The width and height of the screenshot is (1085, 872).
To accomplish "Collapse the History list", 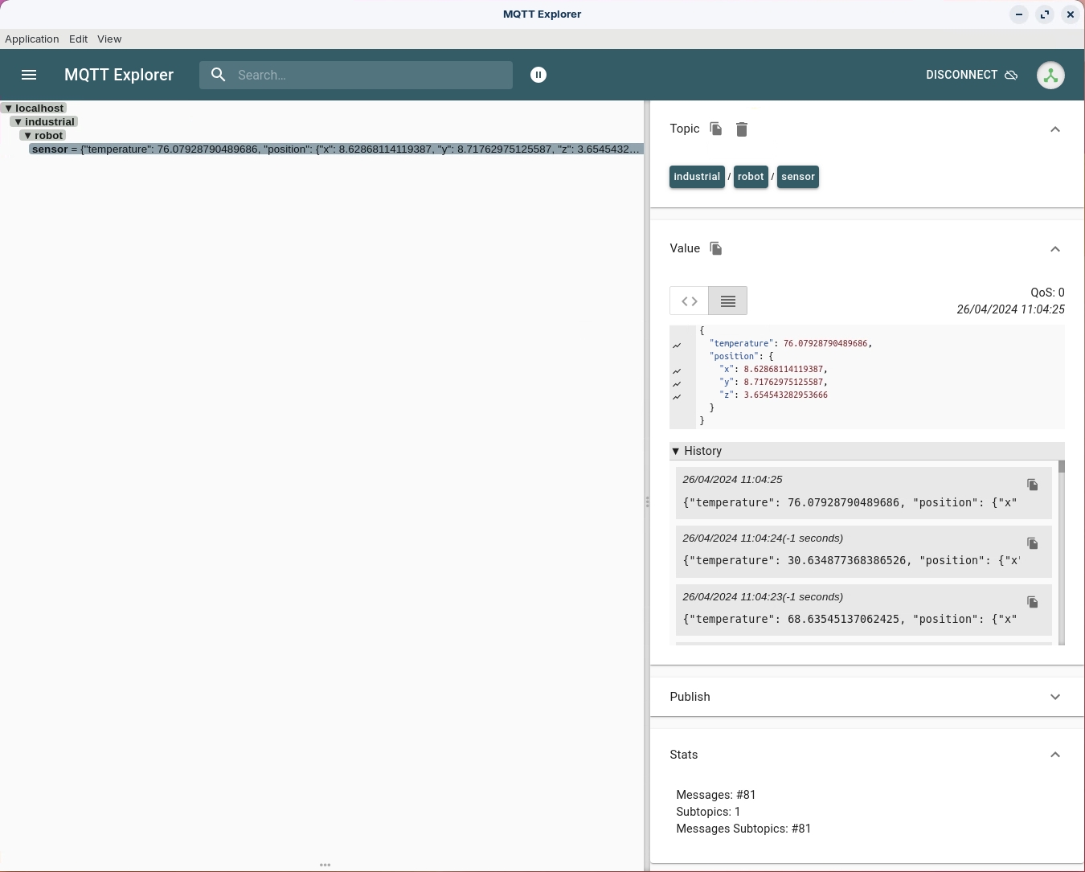I will click(676, 451).
